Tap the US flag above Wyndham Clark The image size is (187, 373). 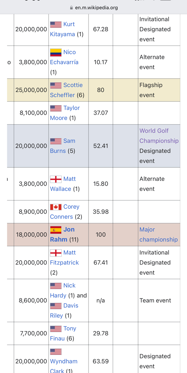click(56, 352)
